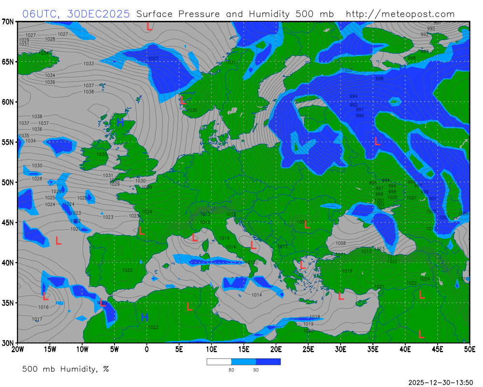
Task: Select the light blue legend swatch 80-90
Action: (243, 361)
